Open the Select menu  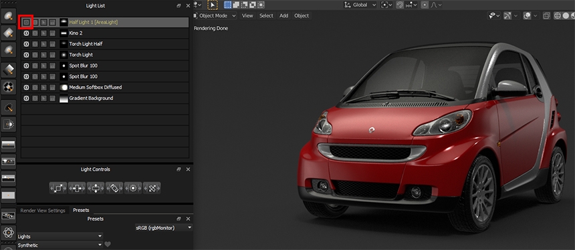click(266, 16)
